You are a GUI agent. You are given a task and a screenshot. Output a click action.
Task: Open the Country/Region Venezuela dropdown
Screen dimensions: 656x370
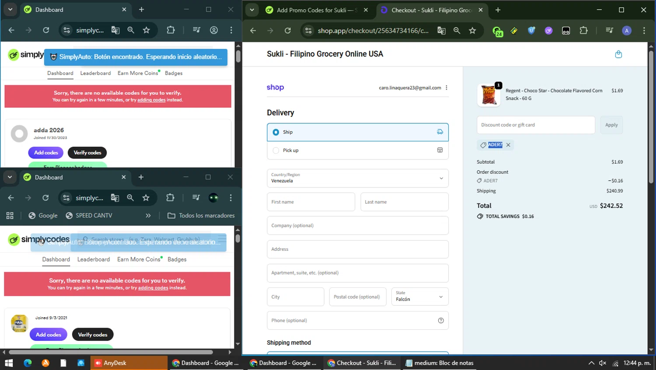pos(358,178)
